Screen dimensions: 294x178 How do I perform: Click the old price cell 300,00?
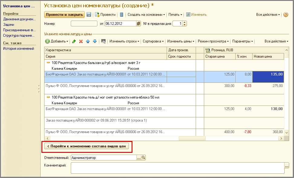pyautogui.click(x=220, y=88)
